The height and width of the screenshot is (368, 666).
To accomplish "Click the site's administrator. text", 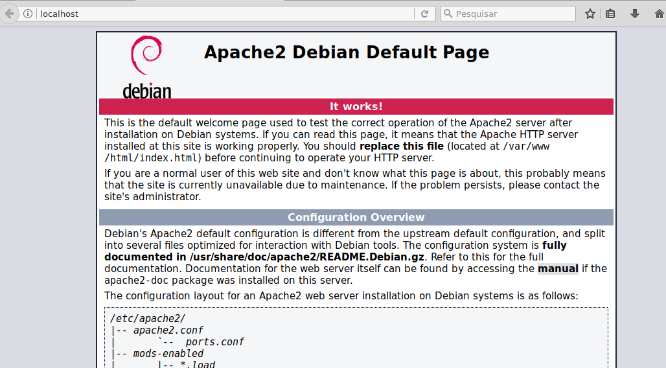I will pos(152,197).
